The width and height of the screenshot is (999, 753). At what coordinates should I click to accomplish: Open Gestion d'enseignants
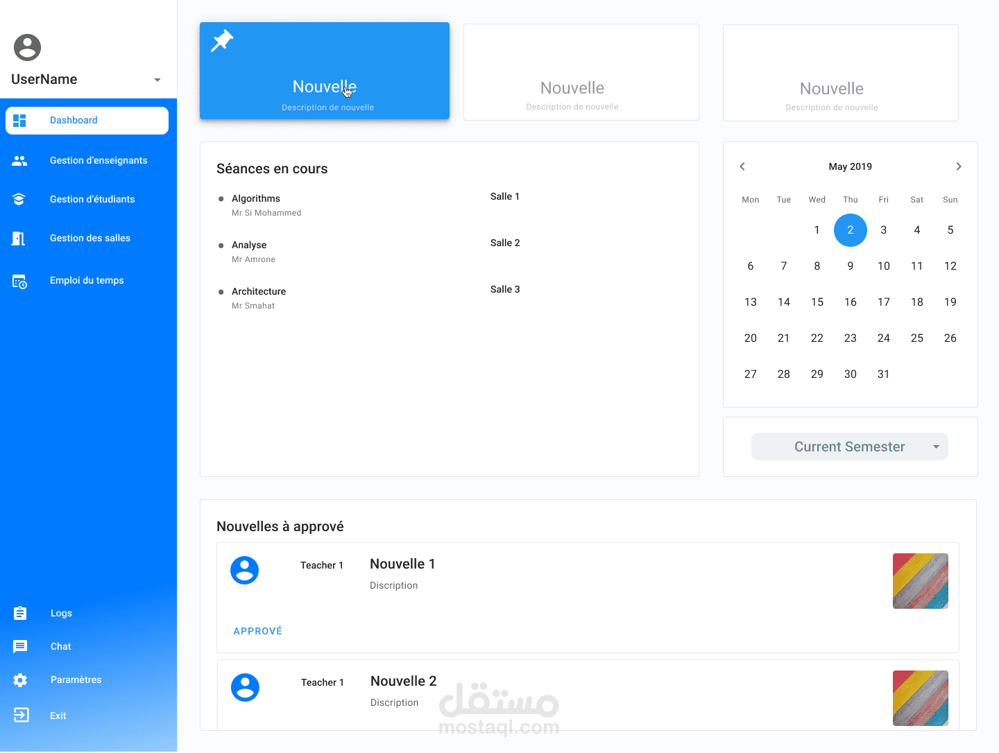click(x=99, y=161)
